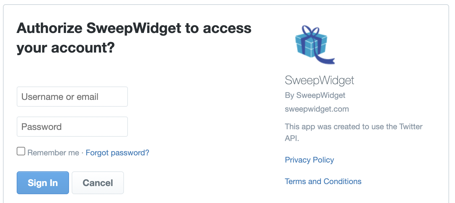Click By SweepWidget developer link
Image resolution: width=455 pixels, height=203 pixels.
click(x=315, y=95)
